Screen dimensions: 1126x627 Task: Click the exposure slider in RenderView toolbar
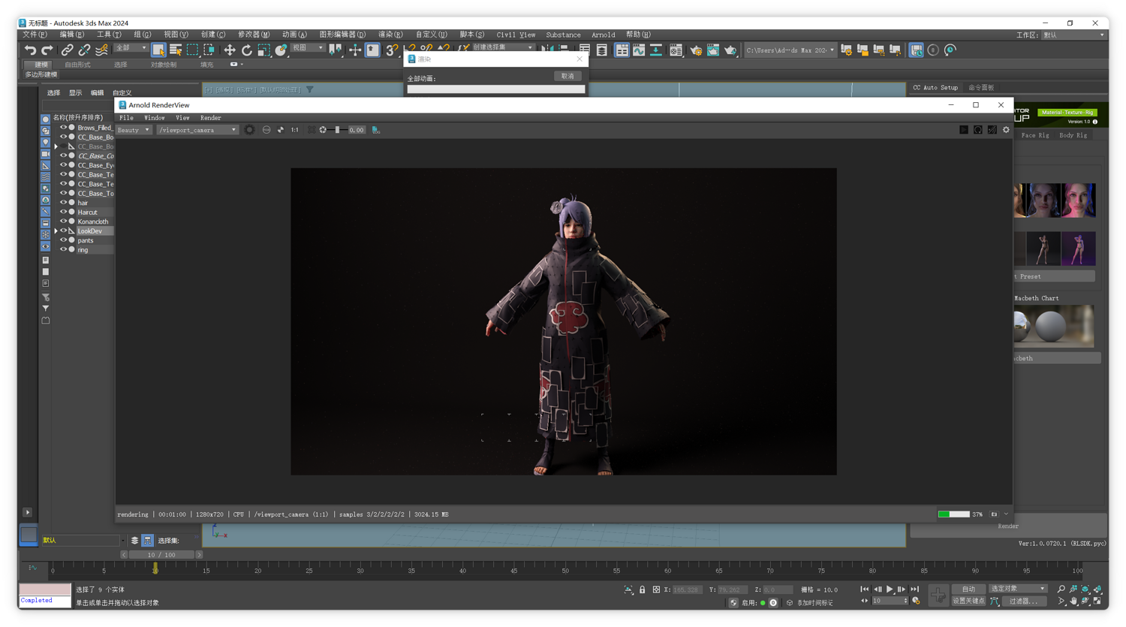[338, 130]
